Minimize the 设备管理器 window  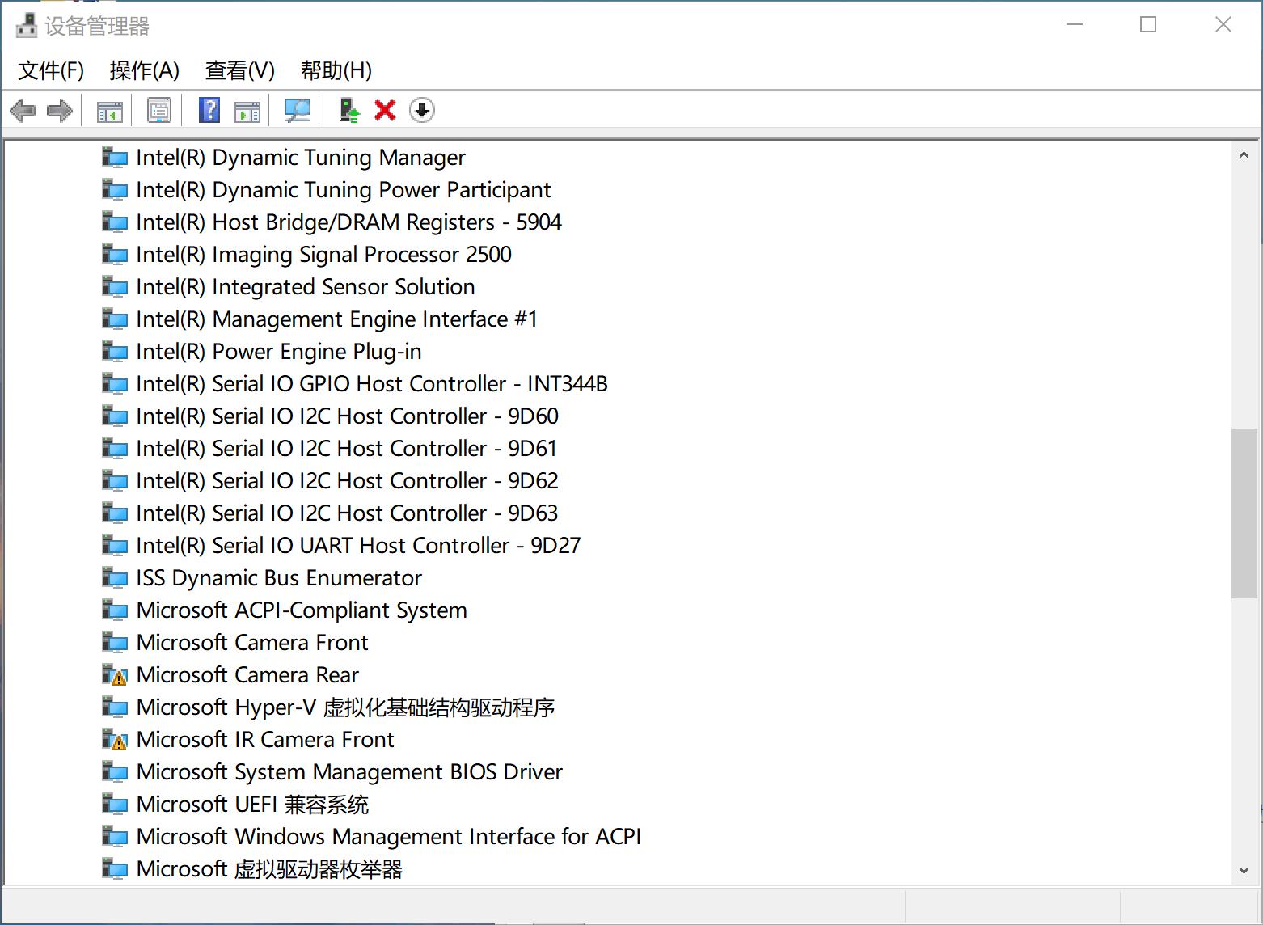tap(1075, 25)
